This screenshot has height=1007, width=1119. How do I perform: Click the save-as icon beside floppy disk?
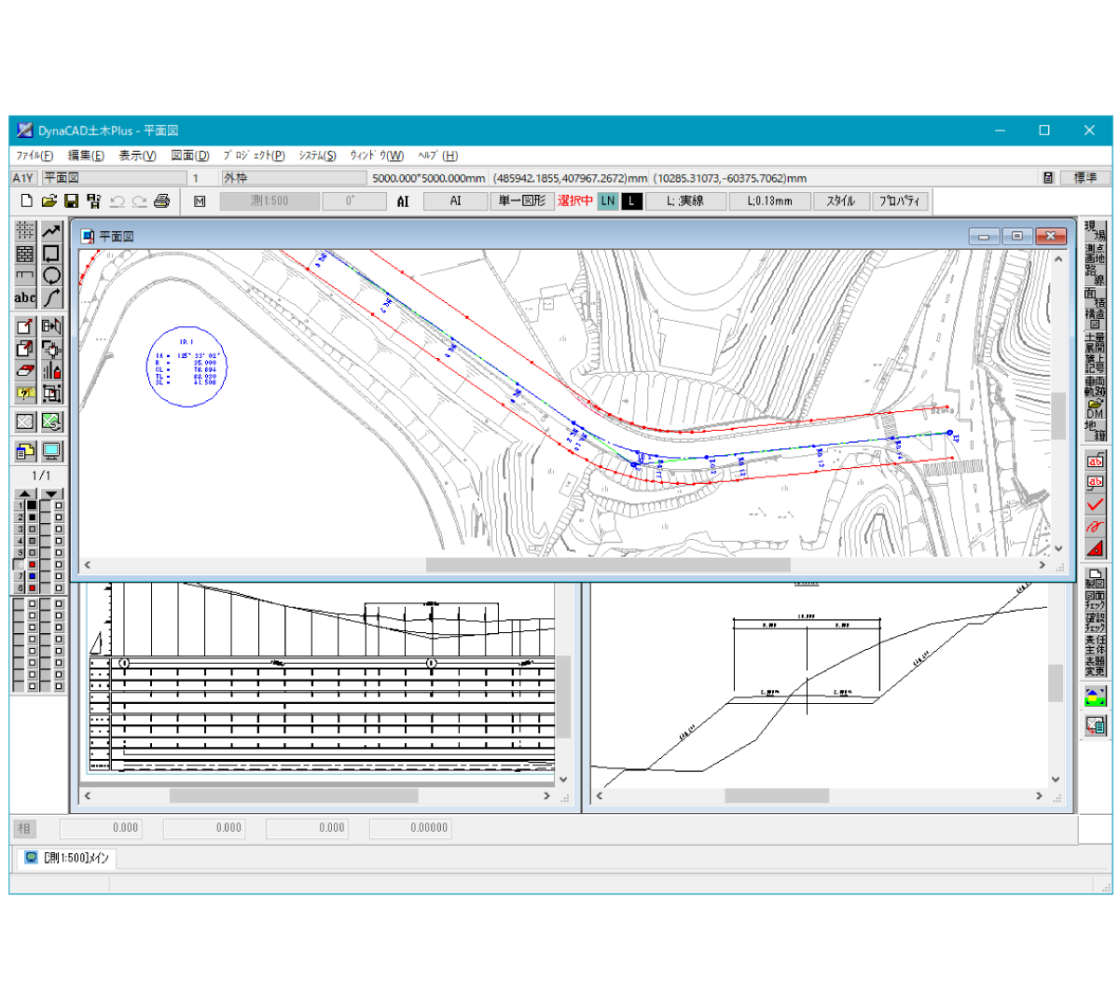pyautogui.click(x=93, y=200)
